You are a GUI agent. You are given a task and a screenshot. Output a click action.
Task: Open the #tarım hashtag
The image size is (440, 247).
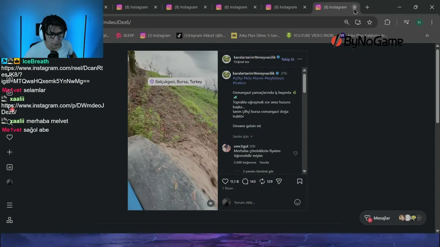click(x=258, y=78)
